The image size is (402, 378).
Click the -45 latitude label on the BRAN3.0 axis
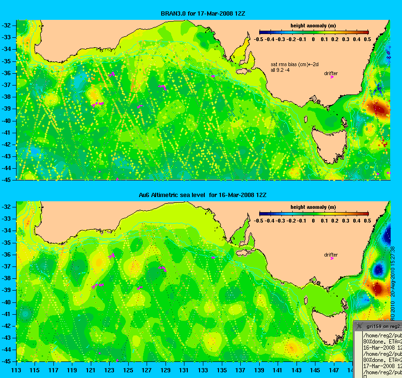pos(6,180)
